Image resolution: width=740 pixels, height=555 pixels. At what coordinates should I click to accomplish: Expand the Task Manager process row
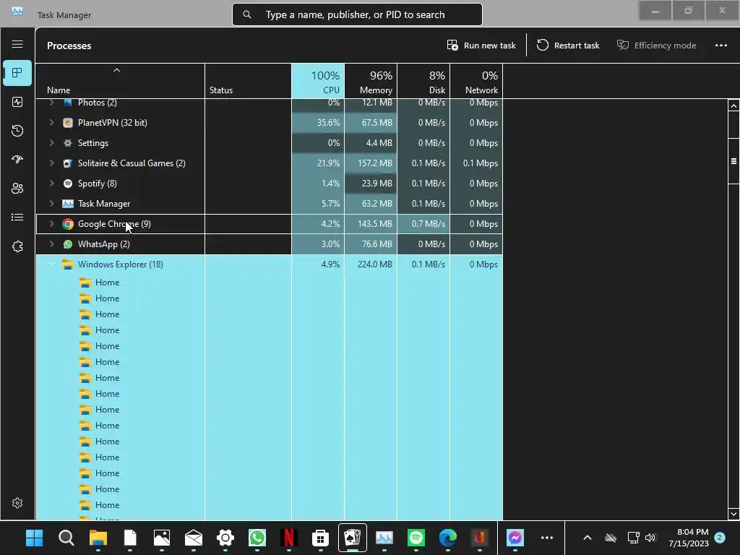(x=51, y=204)
